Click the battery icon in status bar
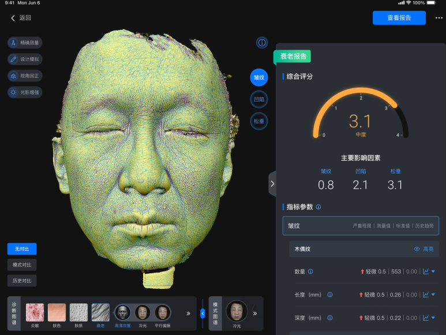Image resolution: width=446 pixels, height=335 pixels. [x=431, y=2]
